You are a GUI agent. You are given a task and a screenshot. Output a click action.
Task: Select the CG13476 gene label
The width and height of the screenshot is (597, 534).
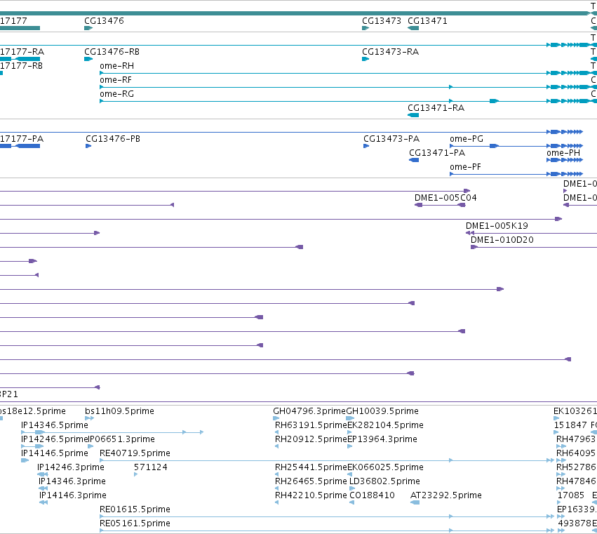click(x=104, y=21)
